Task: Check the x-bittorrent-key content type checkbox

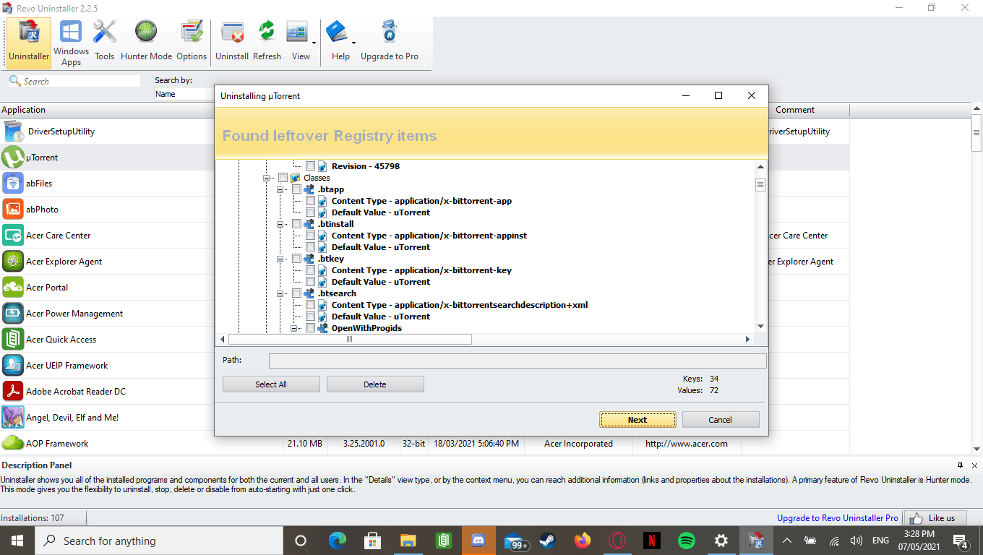Action: coord(310,270)
